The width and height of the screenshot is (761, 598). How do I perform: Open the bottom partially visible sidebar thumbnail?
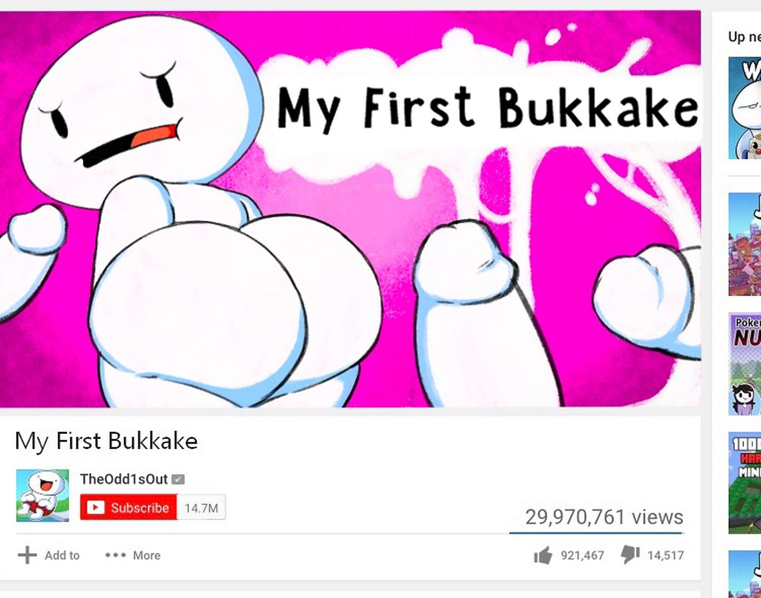point(745,574)
